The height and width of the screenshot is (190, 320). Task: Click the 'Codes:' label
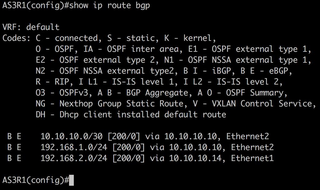coord(16,38)
